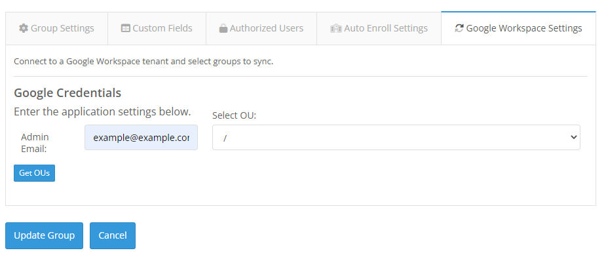Image resolution: width=606 pixels, height=259 pixels.
Task: Go to the Authorized Users tab label
Action: pos(266,28)
